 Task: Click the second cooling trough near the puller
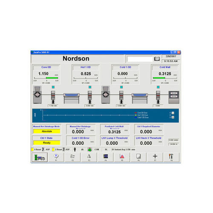pos(140,98)
